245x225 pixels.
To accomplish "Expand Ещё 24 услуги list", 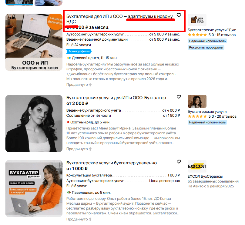I will (x=79, y=45).
